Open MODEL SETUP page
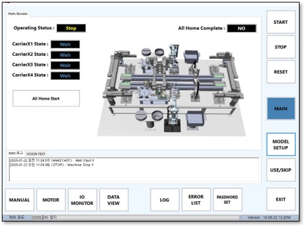This screenshot has width=305, height=227. [281, 144]
